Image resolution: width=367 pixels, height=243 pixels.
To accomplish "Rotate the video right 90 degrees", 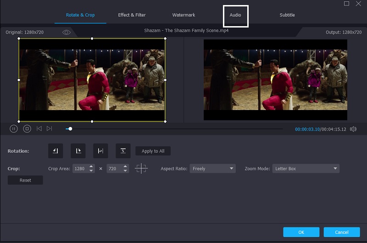I will (78, 151).
